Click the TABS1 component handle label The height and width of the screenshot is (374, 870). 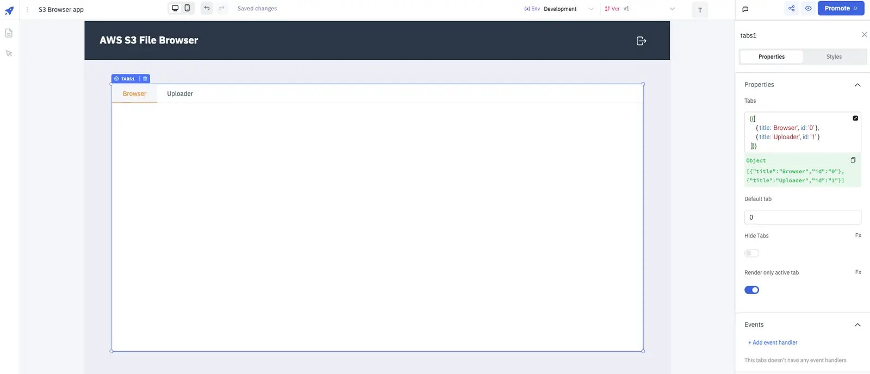click(128, 79)
